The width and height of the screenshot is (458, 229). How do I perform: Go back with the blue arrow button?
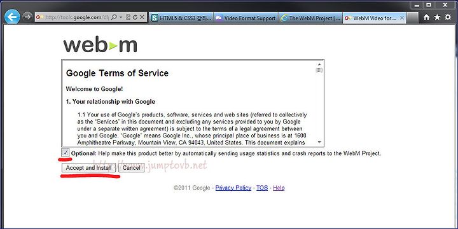tap(12, 17)
